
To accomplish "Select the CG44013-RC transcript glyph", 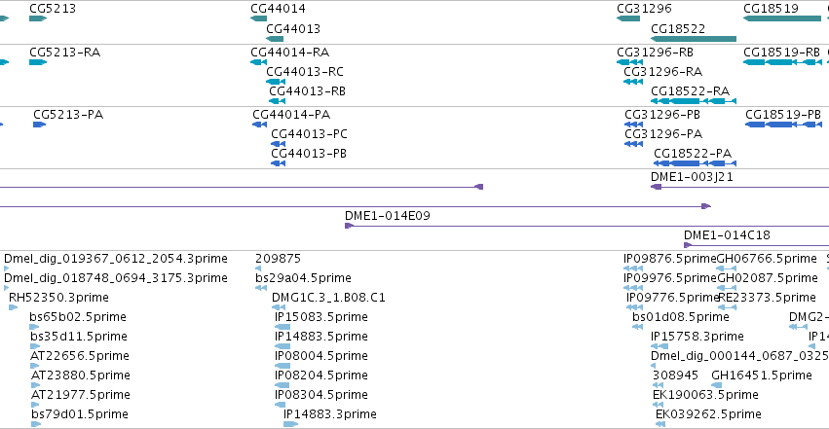I will click(276, 82).
